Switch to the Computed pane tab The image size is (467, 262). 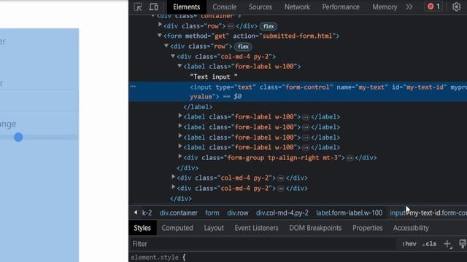point(177,228)
